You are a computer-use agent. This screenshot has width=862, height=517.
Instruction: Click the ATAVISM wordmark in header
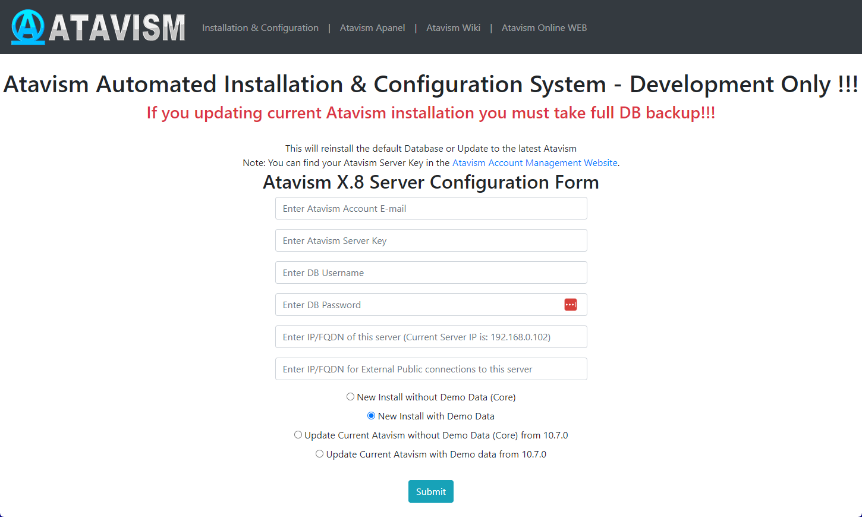(117, 28)
